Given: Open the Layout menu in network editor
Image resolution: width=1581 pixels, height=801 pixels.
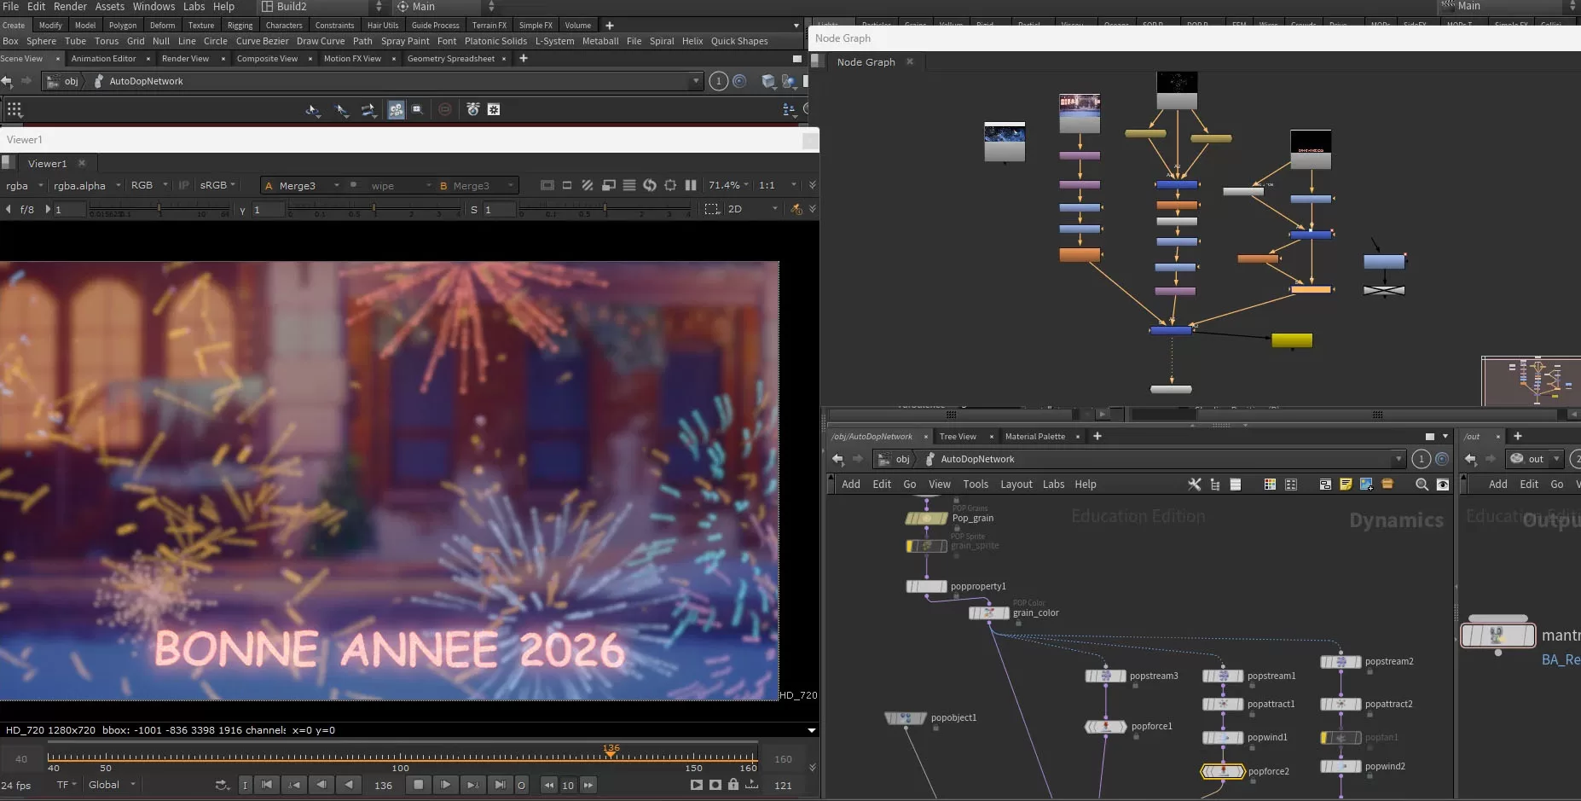Looking at the screenshot, I should click(1016, 485).
